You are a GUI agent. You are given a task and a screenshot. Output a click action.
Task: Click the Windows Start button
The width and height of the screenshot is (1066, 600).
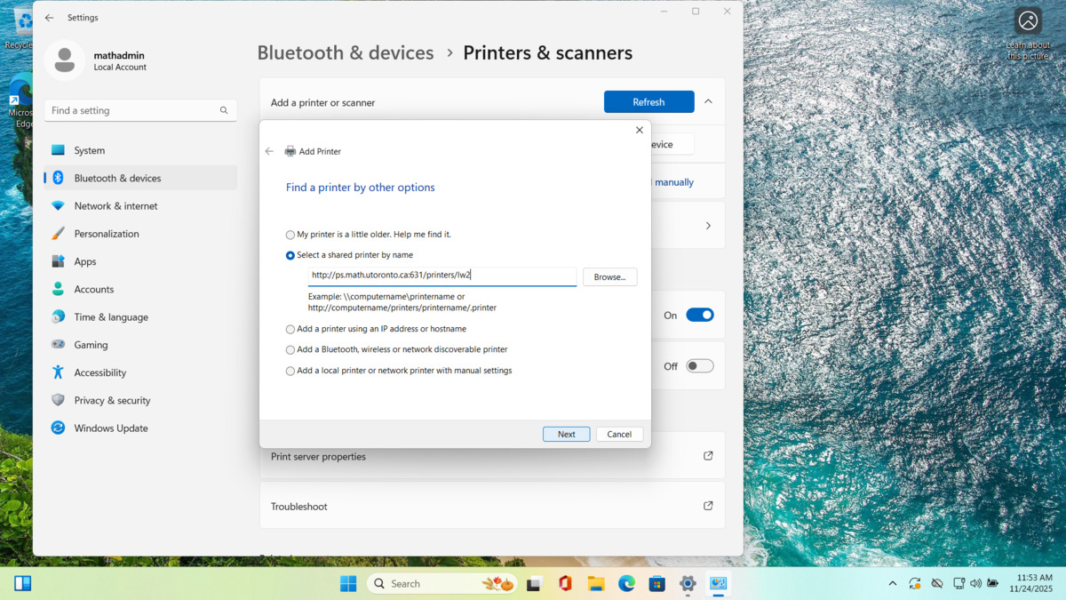[x=348, y=584]
